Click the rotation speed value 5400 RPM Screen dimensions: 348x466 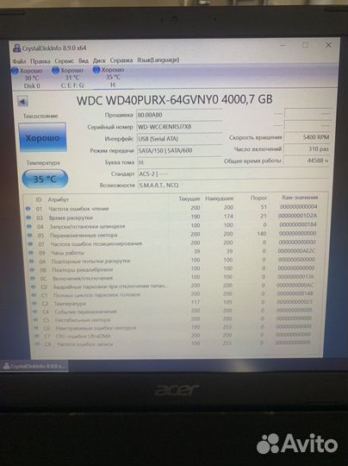[x=307, y=137]
